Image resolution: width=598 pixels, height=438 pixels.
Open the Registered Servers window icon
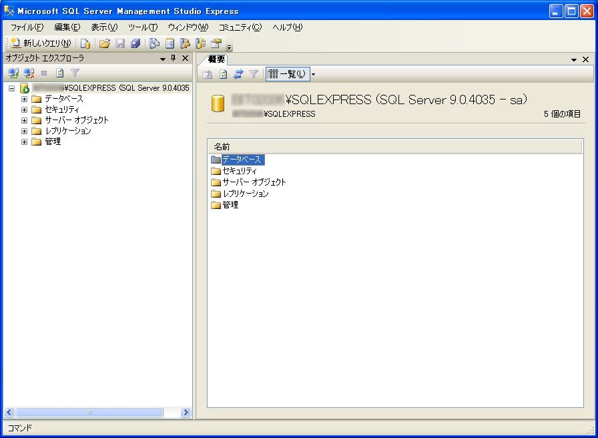(x=154, y=43)
